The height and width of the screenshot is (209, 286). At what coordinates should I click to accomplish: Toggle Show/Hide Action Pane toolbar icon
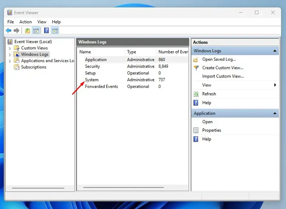pos(55,31)
